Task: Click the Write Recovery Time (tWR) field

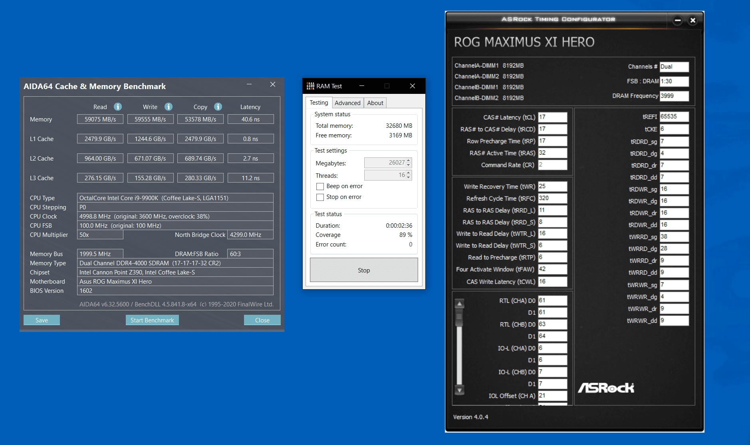Action: pos(552,186)
